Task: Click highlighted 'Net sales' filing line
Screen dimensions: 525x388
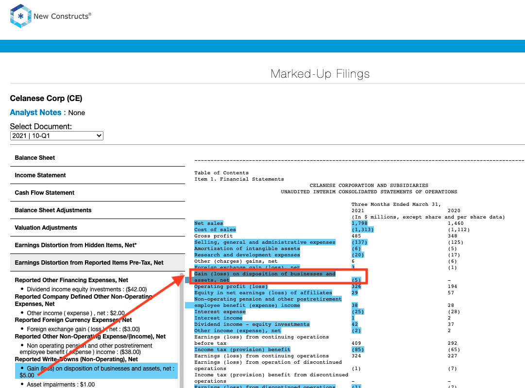Action: 209,223
